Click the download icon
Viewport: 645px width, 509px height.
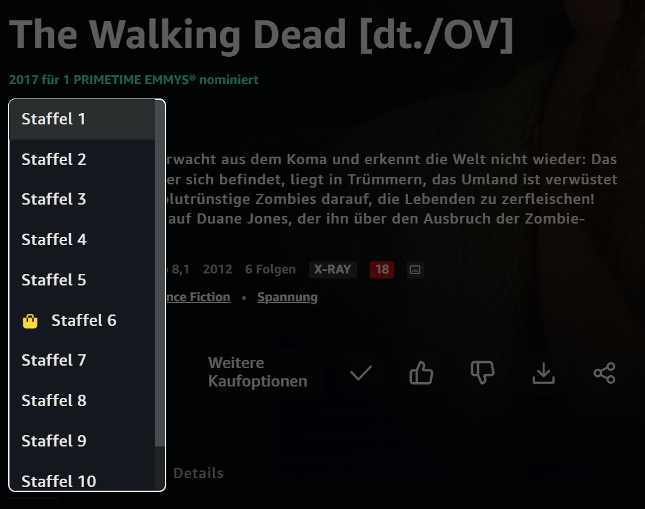pos(543,373)
